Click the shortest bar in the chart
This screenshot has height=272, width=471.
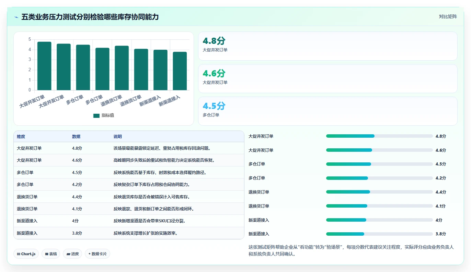[180, 71]
